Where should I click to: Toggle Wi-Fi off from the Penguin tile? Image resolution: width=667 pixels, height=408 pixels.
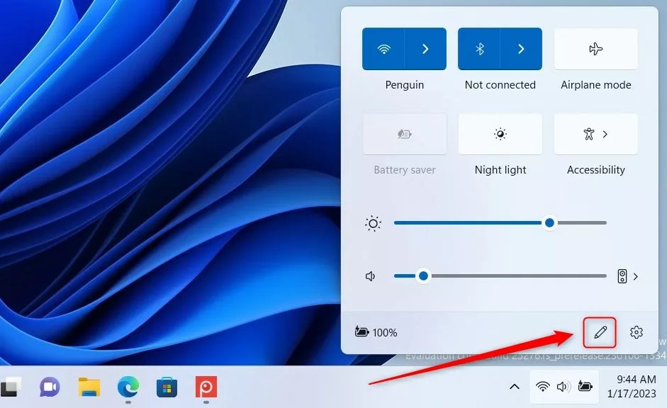pos(384,48)
